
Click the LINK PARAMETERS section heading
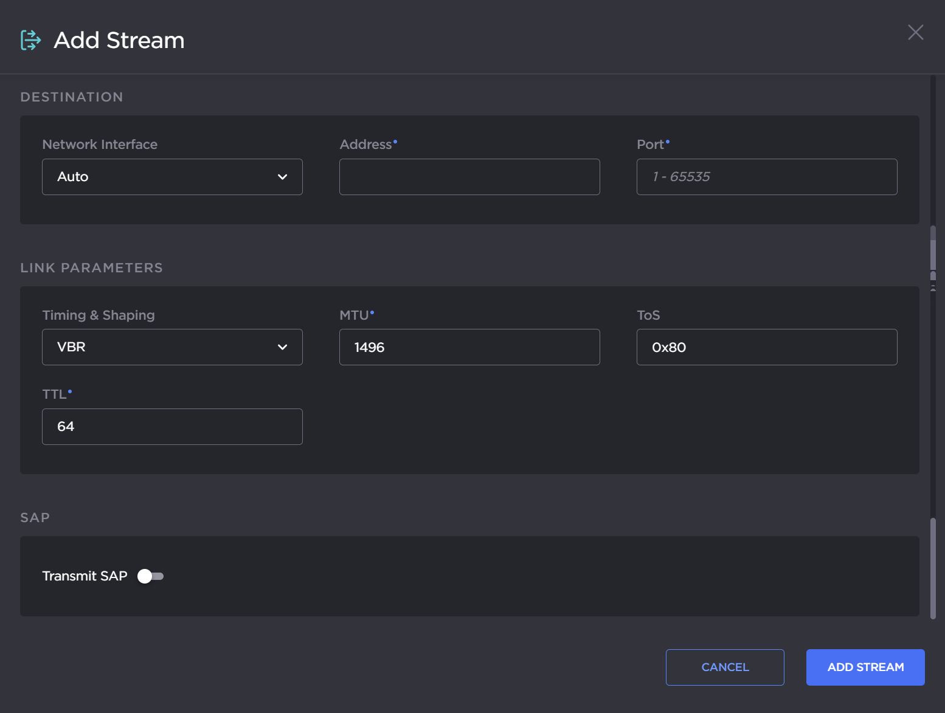91,268
